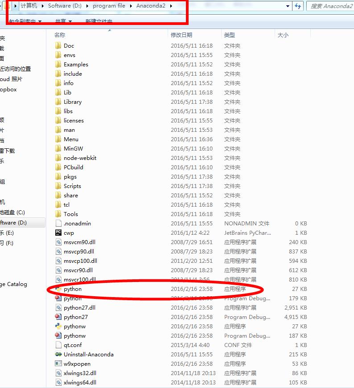Click the pythonw application icon

coord(58,326)
